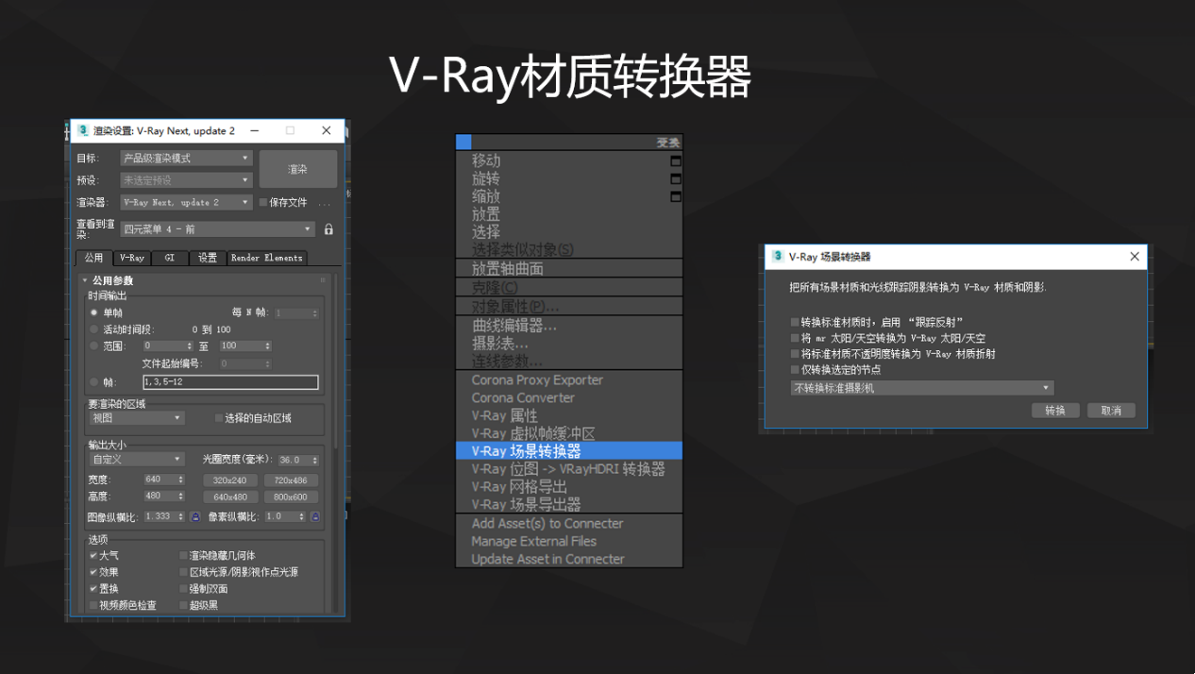This screenshot has height=674, width=1195.
Task: Click the settings box icon next to 移动
Action: pyautogui.click(x=676, y=161)
